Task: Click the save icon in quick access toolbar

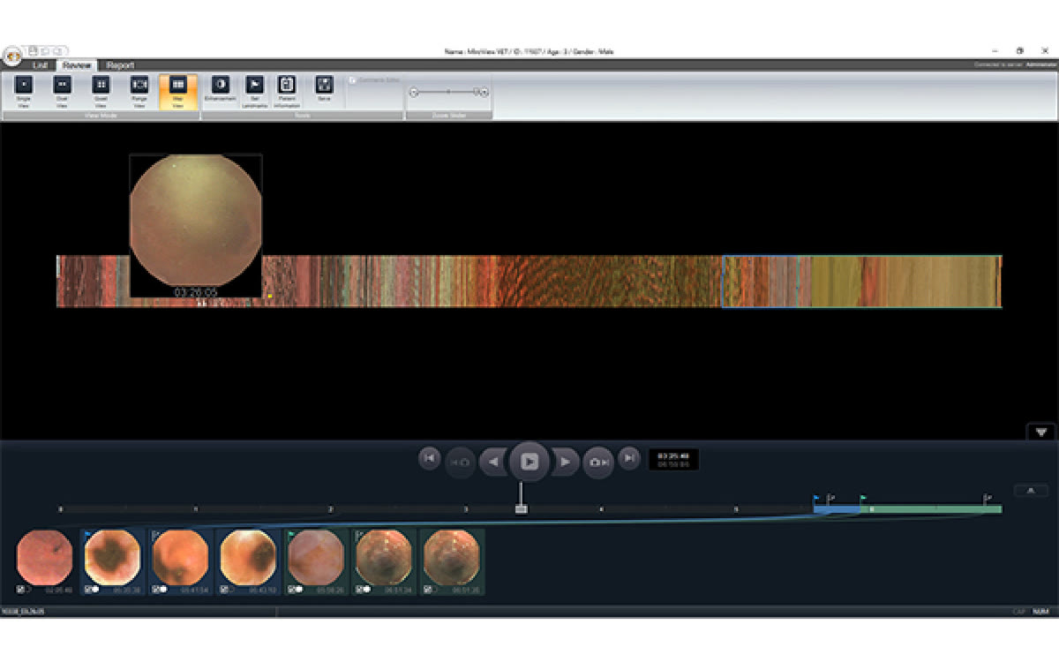Action: [x=33, y=51]
